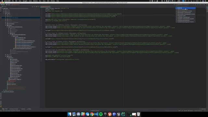This screenshot has width=208, height=117.
Task: Open the Apple menu
Action: pos(2,1)
